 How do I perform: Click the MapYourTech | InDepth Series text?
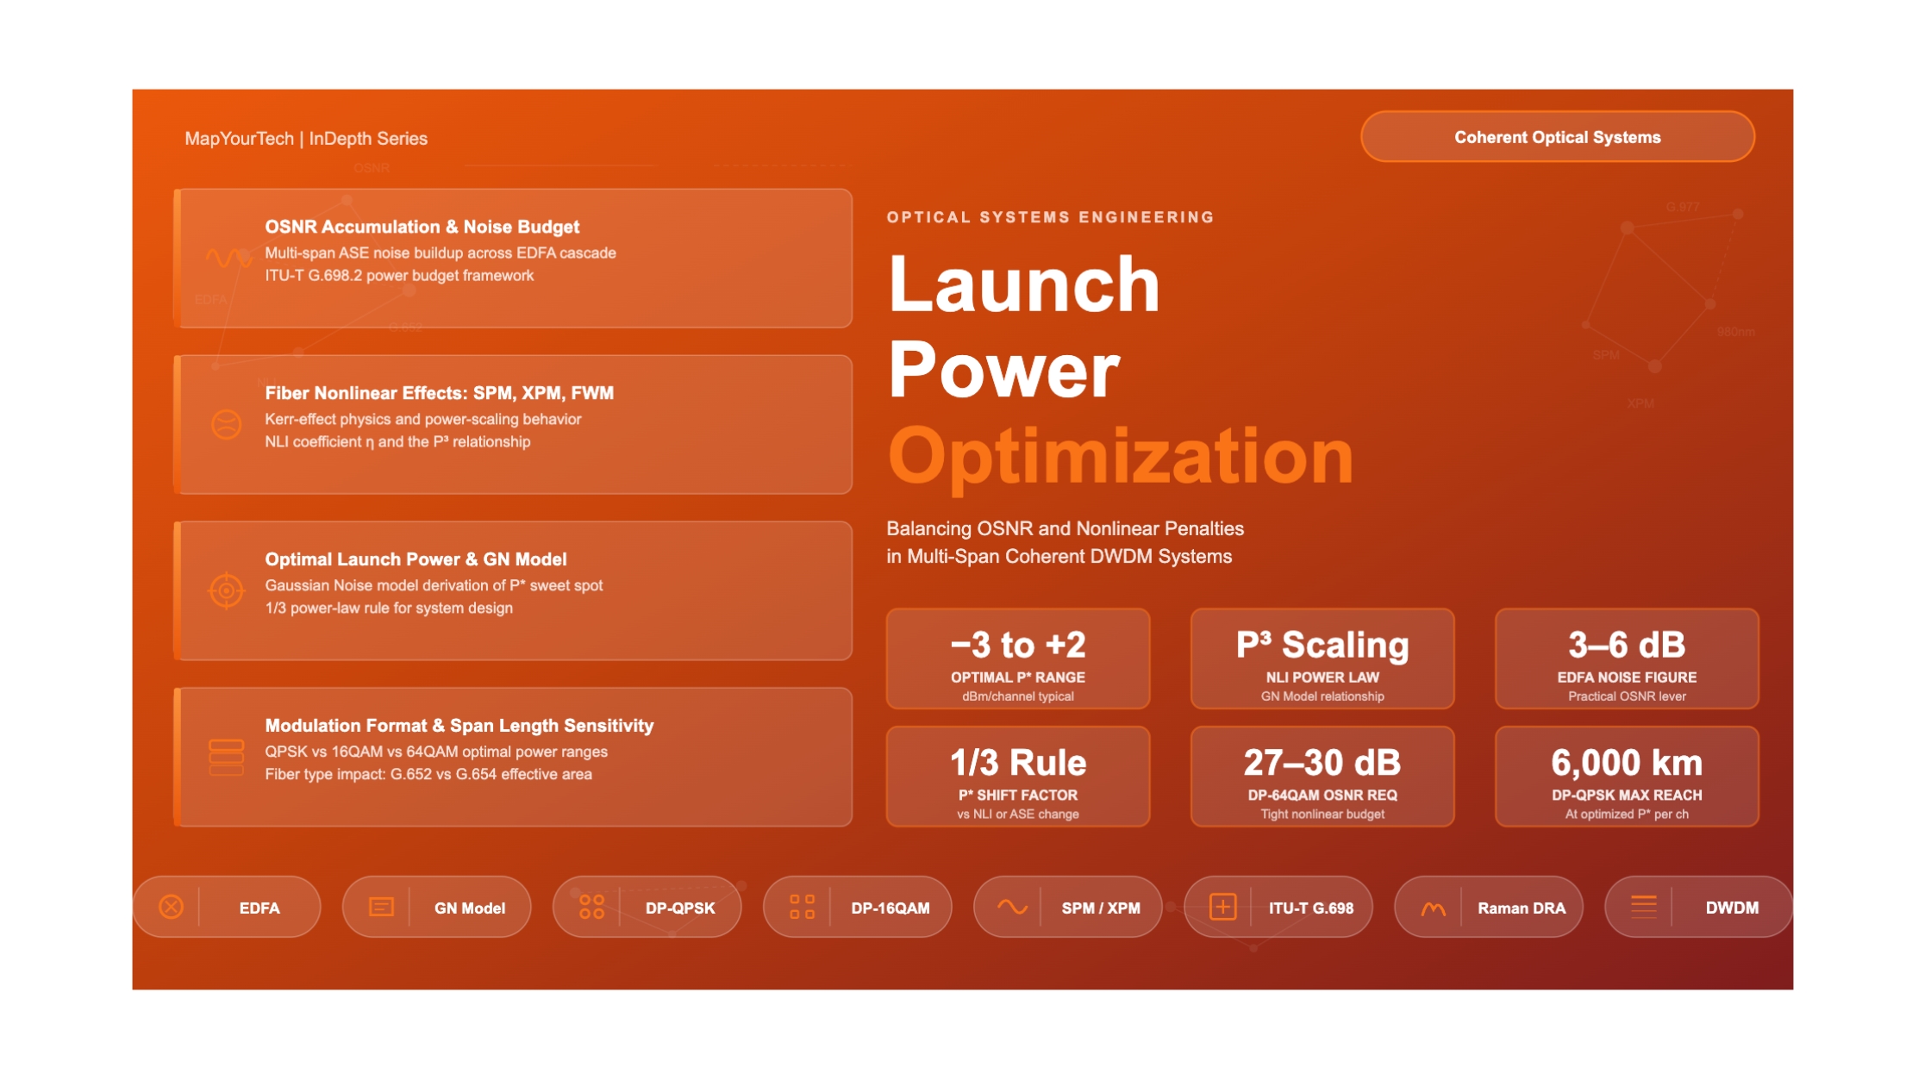coord(306,139)
